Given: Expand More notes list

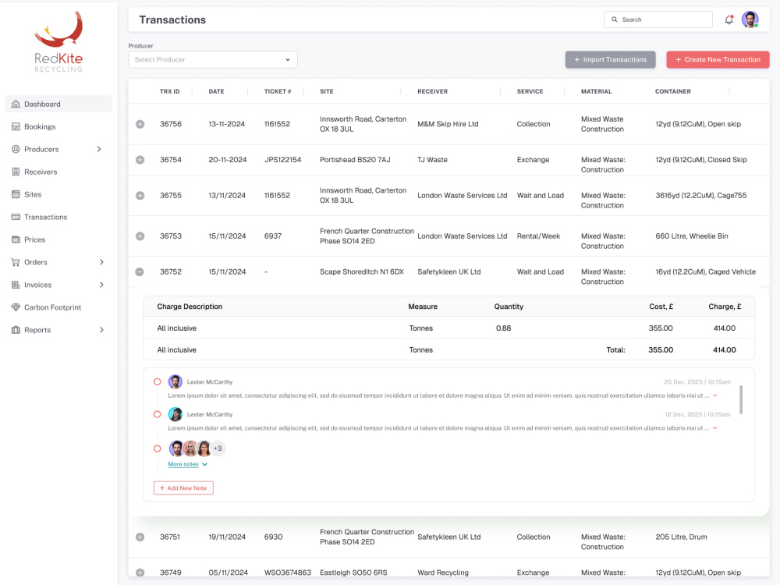Looking at the screenshot, I should pos(187,464).
